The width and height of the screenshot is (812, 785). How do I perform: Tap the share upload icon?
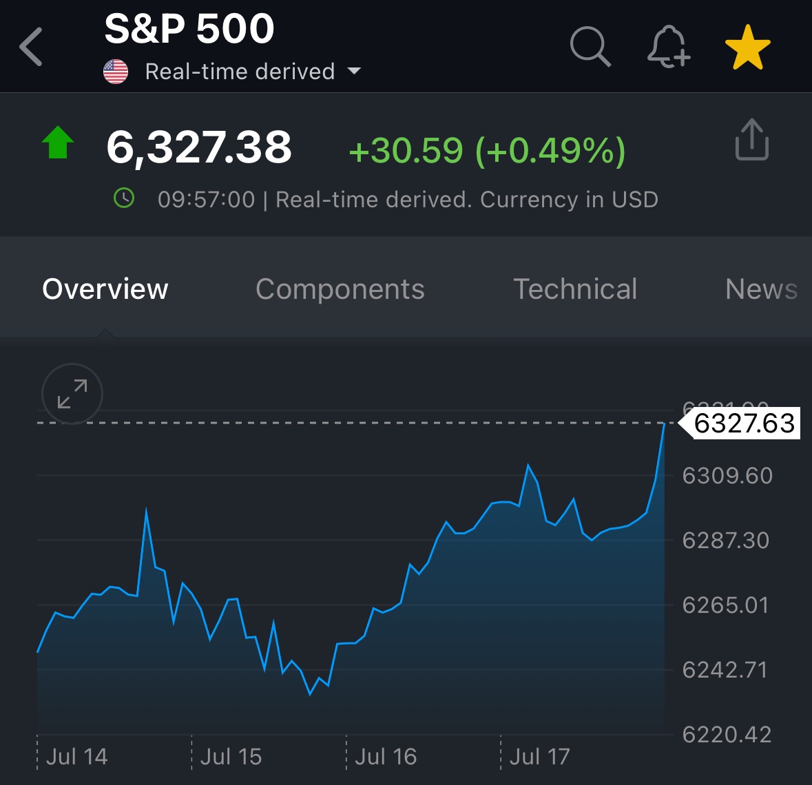pyautogui.click(x=752, y=139)
